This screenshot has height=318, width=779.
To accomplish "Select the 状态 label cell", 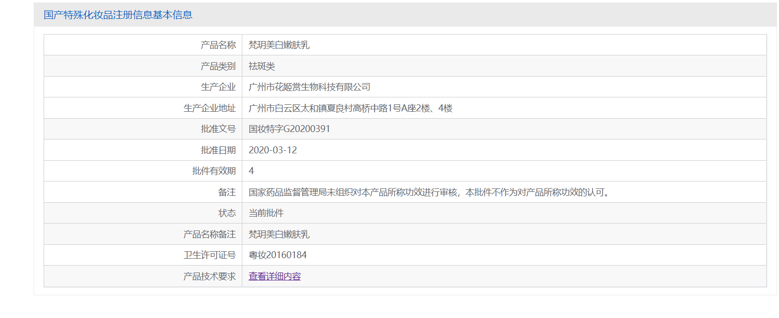I will pos(143,213).
